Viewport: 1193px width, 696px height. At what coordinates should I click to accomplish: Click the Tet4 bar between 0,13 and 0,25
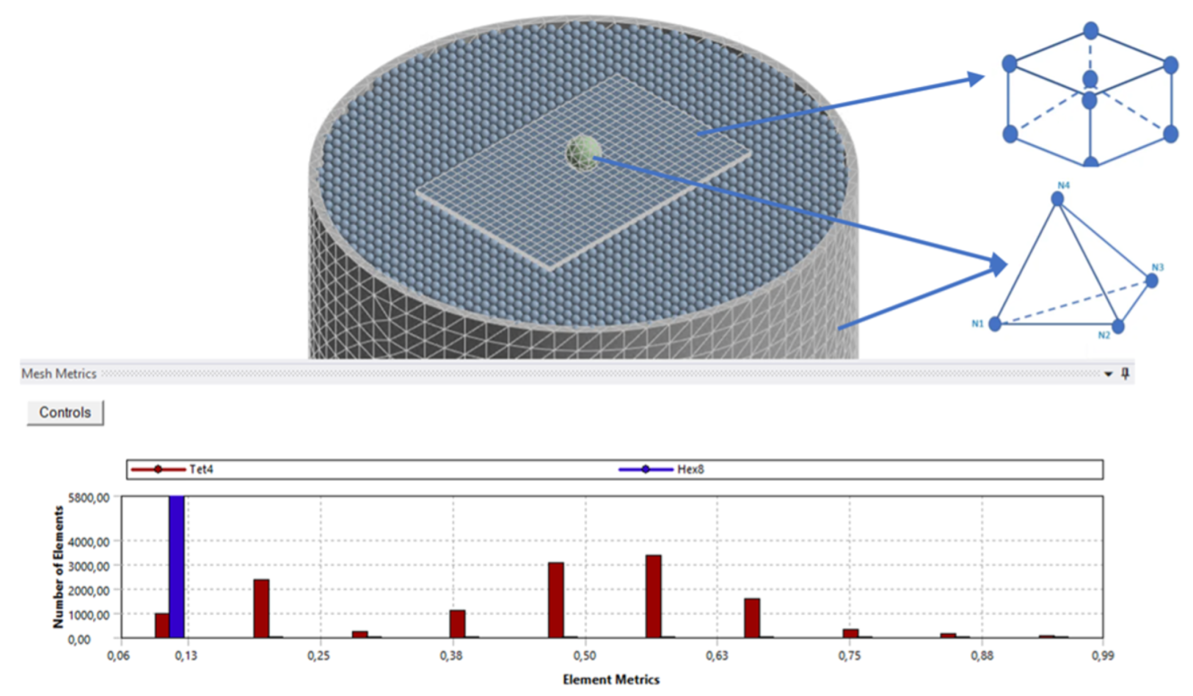261,608
